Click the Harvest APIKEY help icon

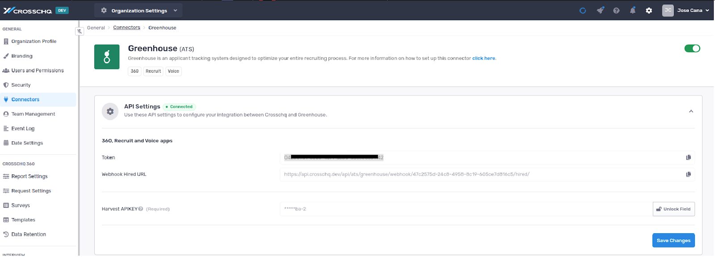(x=141, y=209)
